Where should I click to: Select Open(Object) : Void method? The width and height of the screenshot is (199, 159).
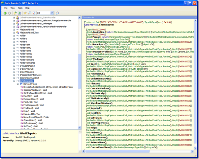pyautogui.click(x=33, y=120)
